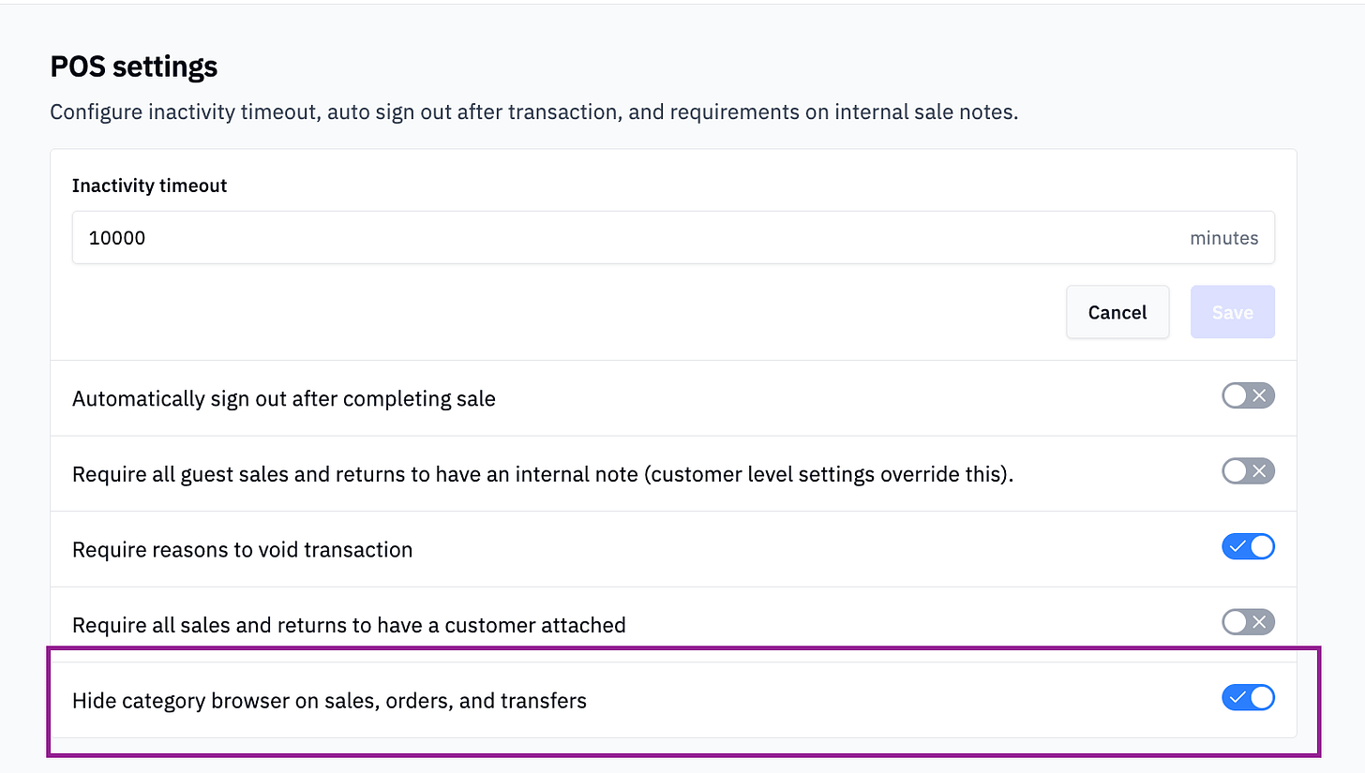Click the 'Automatically sign out after completing sale' label

[284, 398]
